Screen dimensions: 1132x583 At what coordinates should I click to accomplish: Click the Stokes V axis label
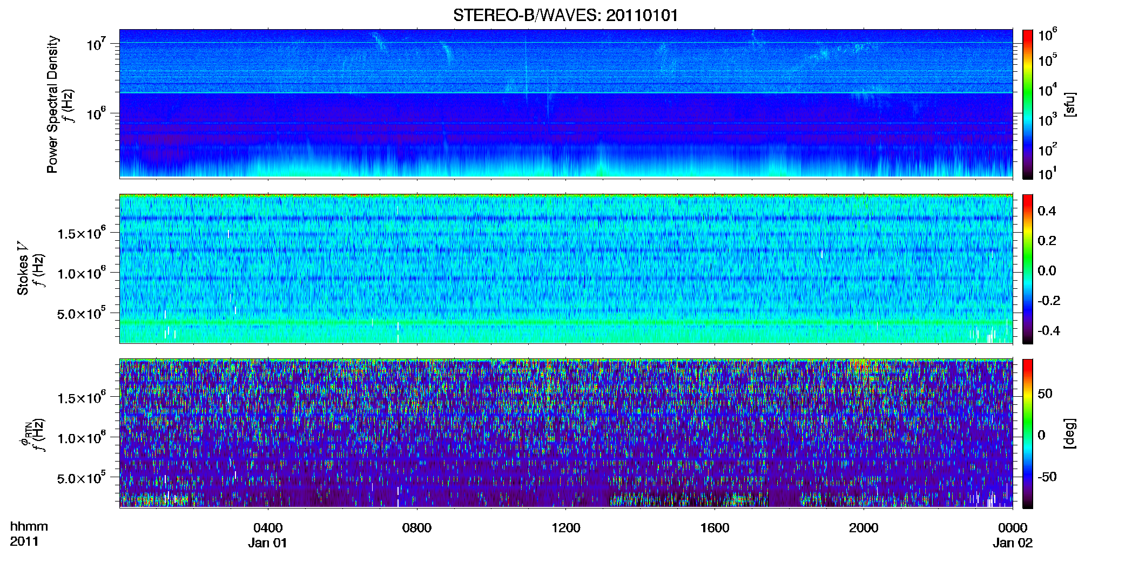point(23,268)
